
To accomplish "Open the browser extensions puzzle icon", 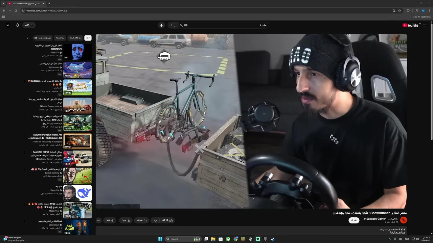I will (x=408, y=10).
